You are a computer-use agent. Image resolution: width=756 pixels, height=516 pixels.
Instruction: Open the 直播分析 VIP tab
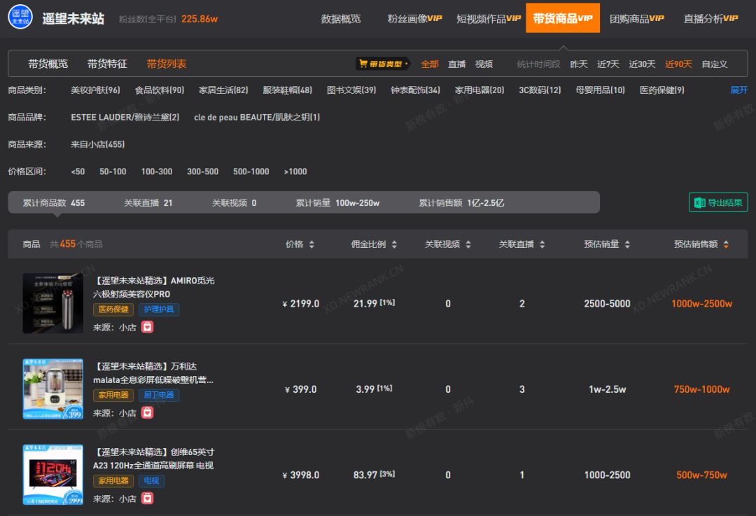pos(710,19)
